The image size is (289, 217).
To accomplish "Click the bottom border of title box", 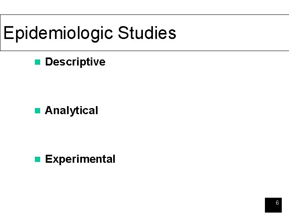I will pos(144,51).
